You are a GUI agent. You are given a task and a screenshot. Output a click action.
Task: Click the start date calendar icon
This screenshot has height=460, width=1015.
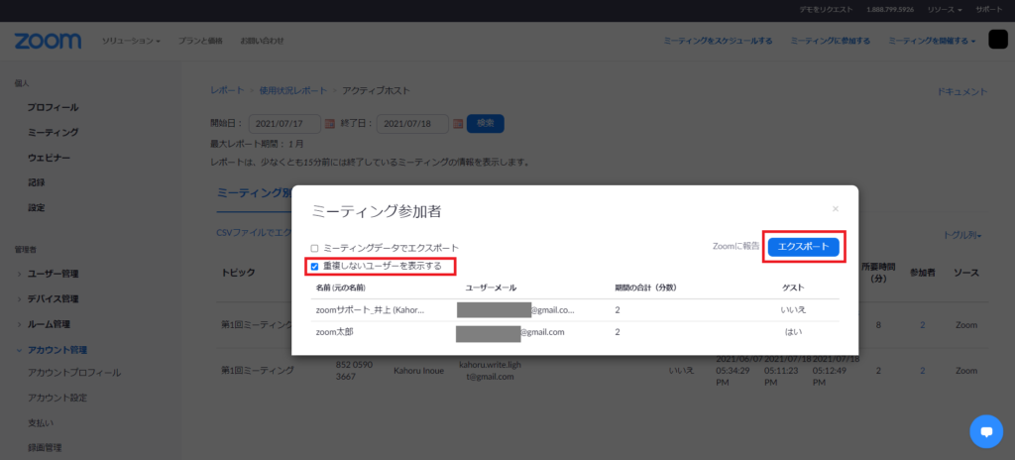pyautogui.click(x=330, y=124)
